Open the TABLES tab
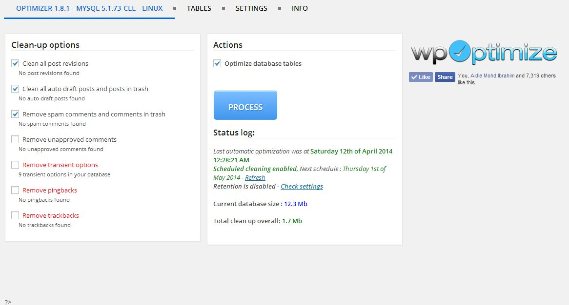Screen dimensions: 569x305 [x=199, y=8]
